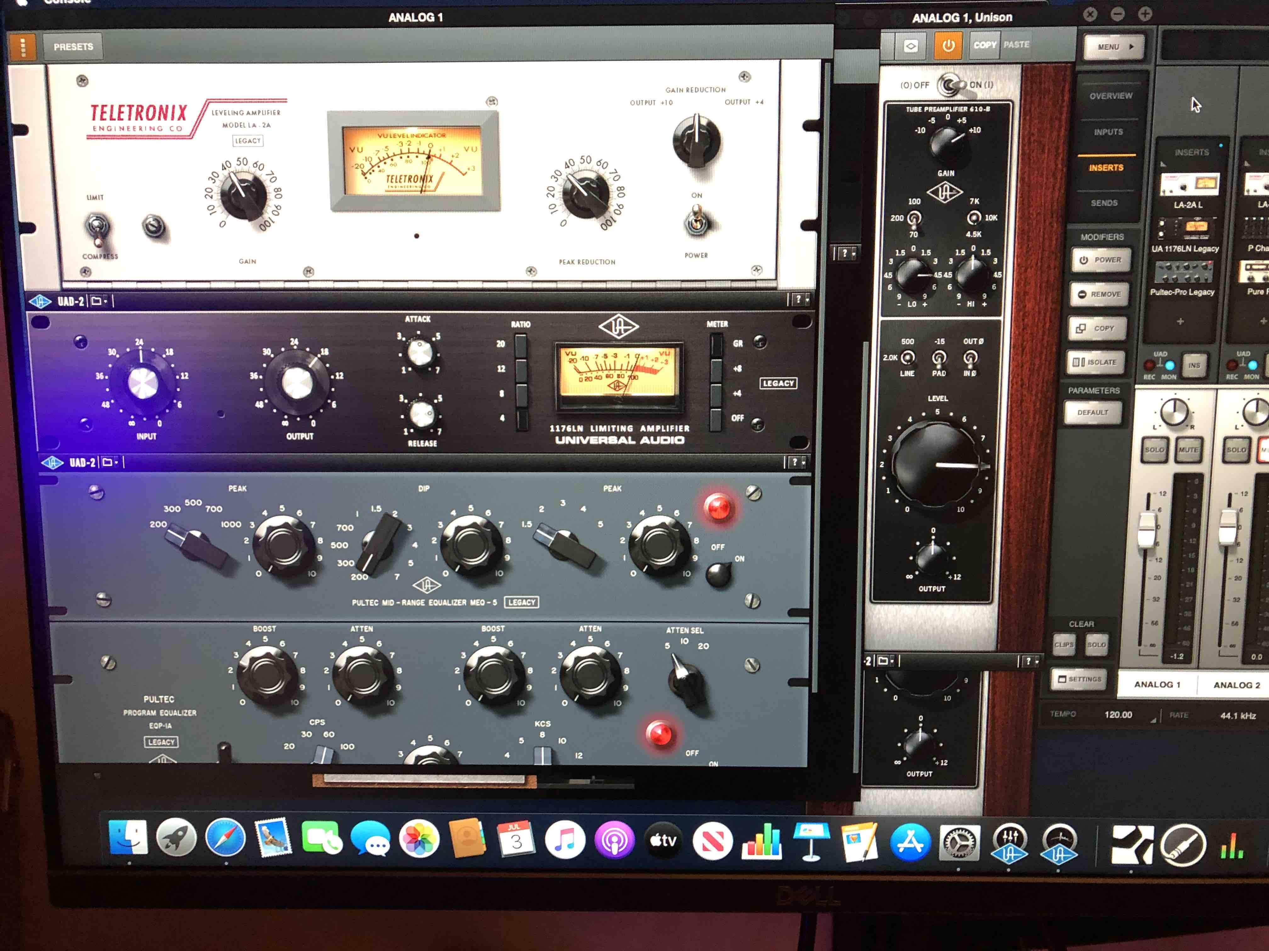The height and width of the screenshot is (951, 1269).
Task: Open console SETTINGS
Action: (x=1080, y=679)
